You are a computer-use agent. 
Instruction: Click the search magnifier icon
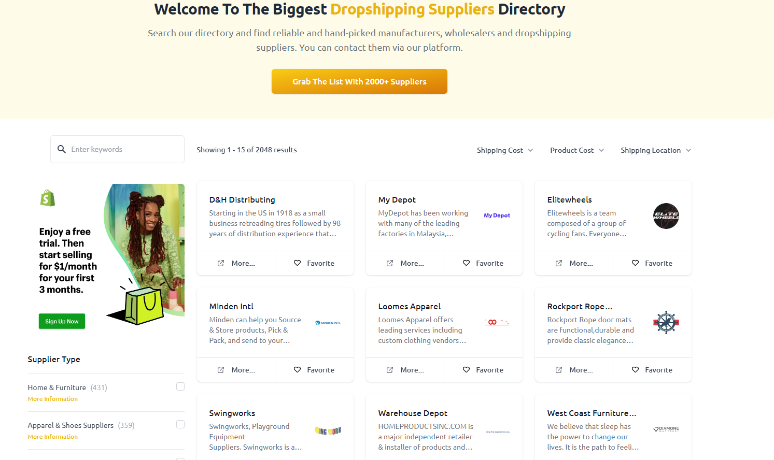(62, 149)
